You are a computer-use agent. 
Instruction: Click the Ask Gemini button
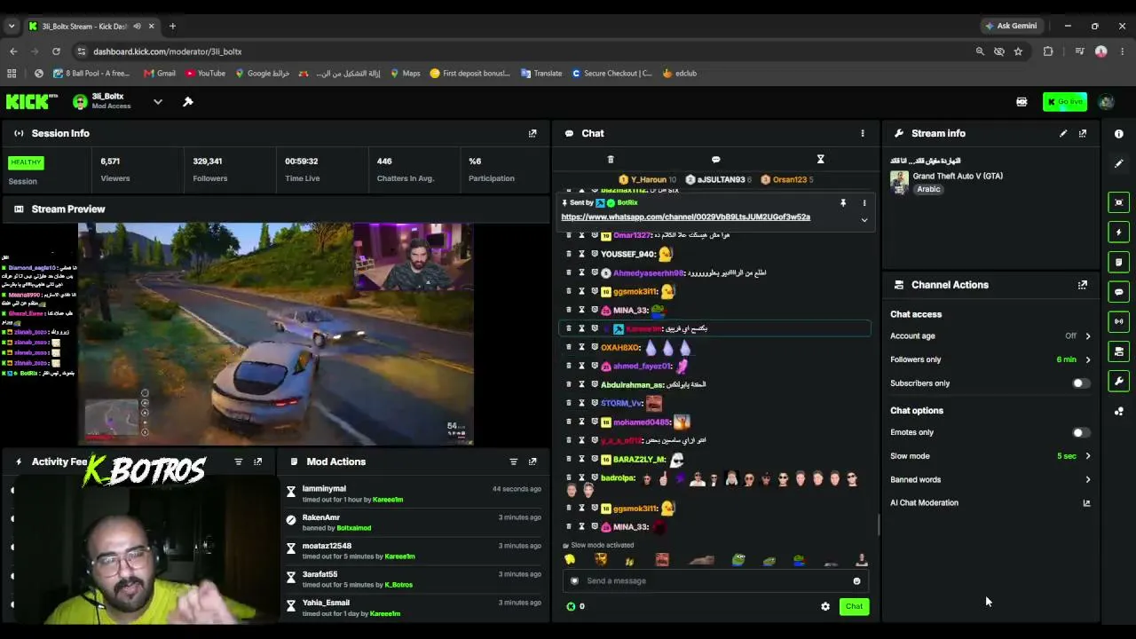point(1011,26)
